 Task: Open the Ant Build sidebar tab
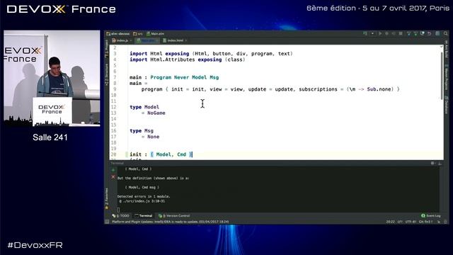point(447,49)
